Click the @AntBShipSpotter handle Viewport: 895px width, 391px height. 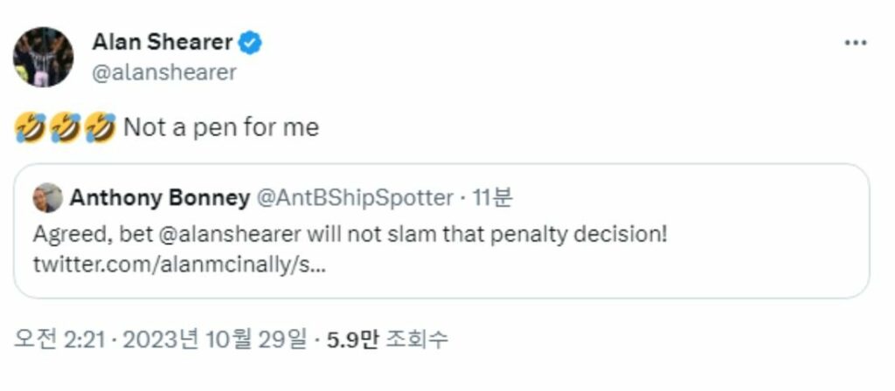coord(354,198)
